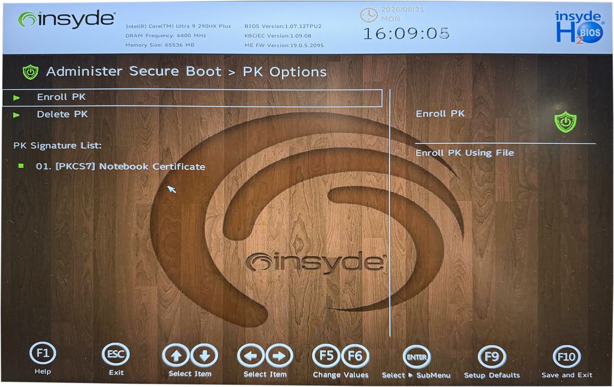The image size is (614, 387).
Task: Click the F10 Save and Exit icon
Action: [566, 357]
